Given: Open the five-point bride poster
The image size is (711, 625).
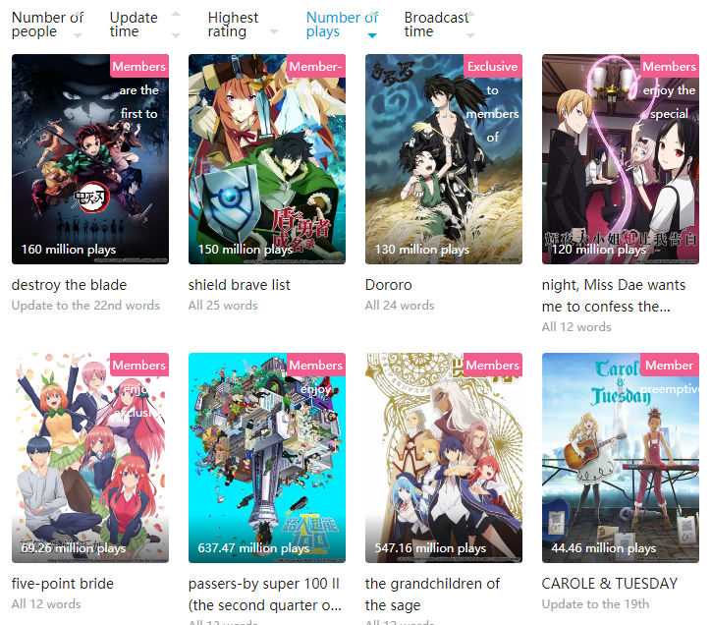Looking at the screenshot, I should 90,458.
